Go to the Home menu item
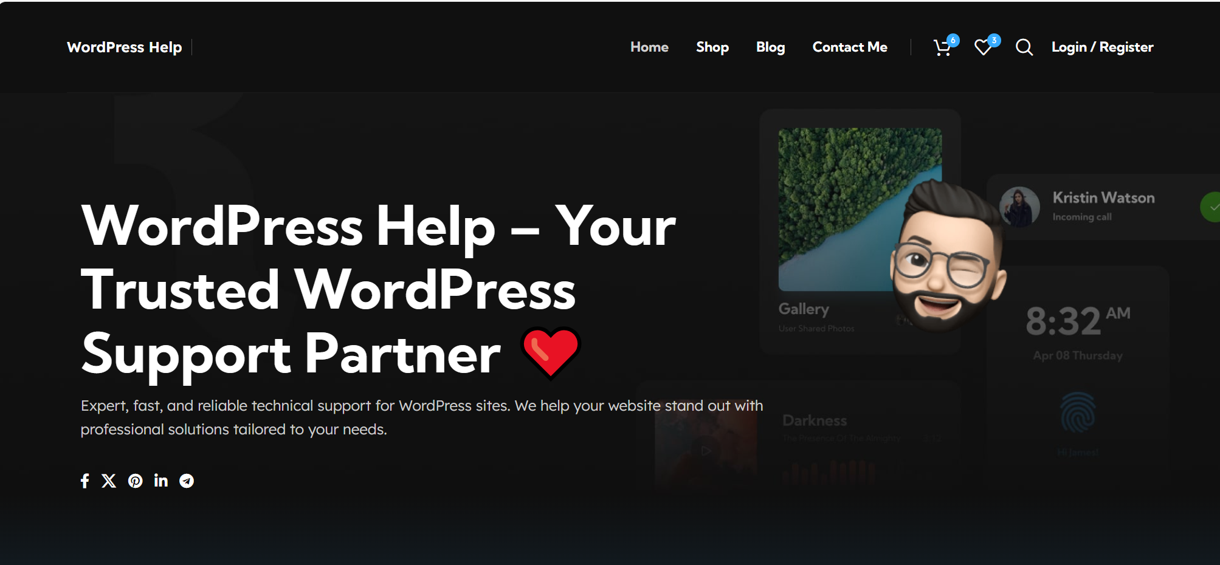Viewport: 1220px width, 565px height. click(649, 47)
